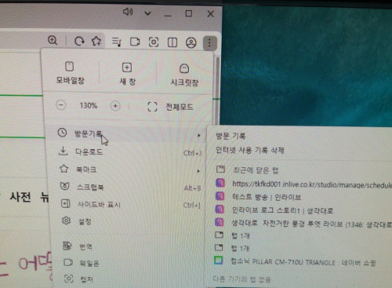This screenshot has width=392, height=288.
Task: Decrease zoom with the minus button
Action: point(61,105)
